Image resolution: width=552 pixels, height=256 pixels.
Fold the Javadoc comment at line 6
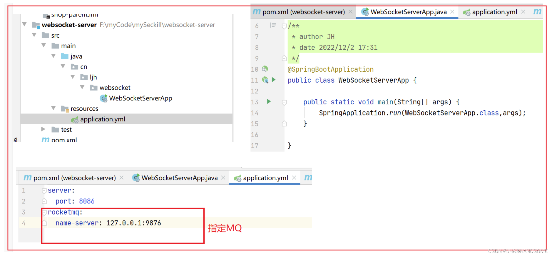284,26
